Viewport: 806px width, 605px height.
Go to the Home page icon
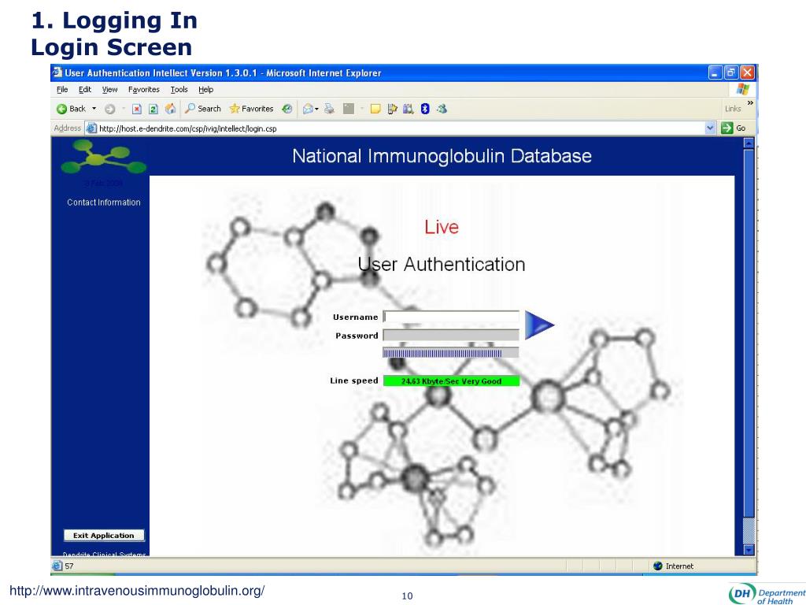[170, 109]
